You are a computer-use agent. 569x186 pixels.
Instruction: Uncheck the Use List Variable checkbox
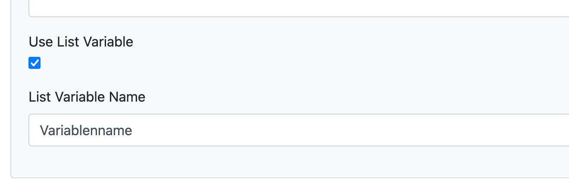[x=34, y=63]
